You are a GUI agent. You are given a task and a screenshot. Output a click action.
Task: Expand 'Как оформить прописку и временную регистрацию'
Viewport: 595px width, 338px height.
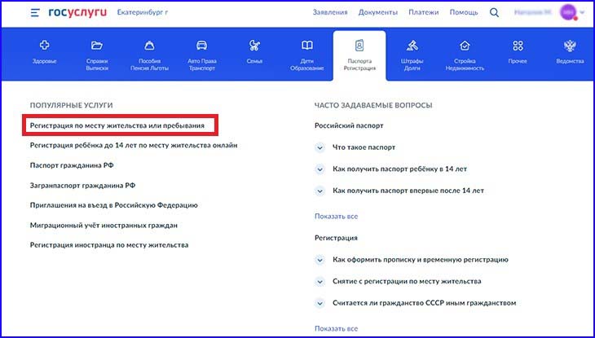pyautogui.click(x=320, y=260)
